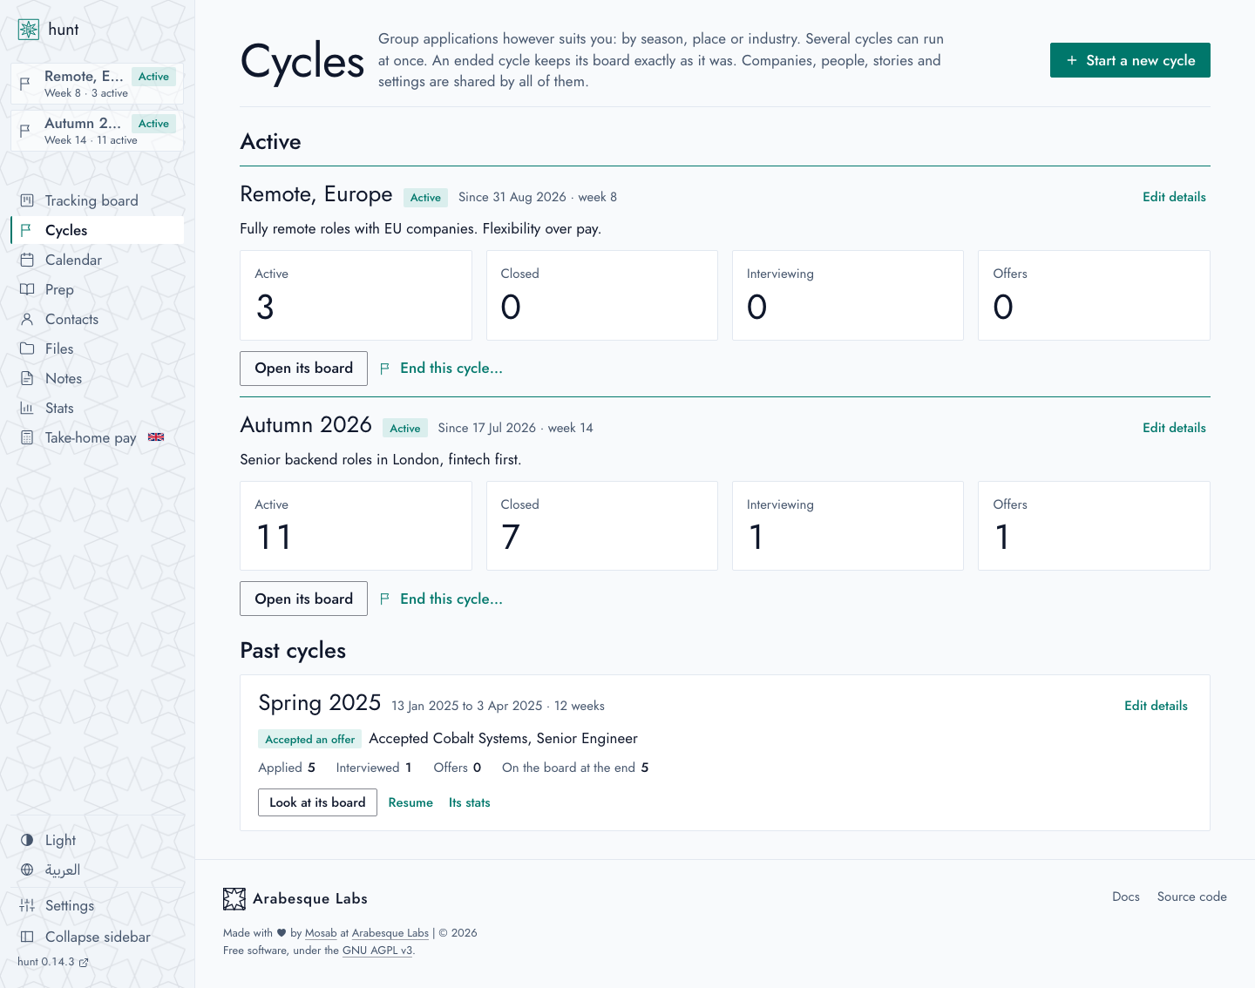Click the Cycles flag icon in sidebar
This screenshot has height=988, width=1255.
(x=27, y=230)
